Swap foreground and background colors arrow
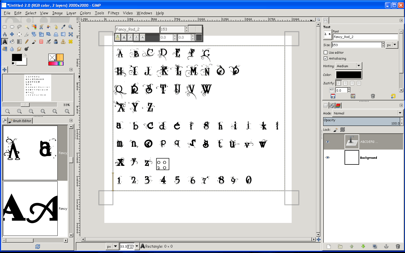Screen dimensions: 405x253 click(x=25, y=55)
